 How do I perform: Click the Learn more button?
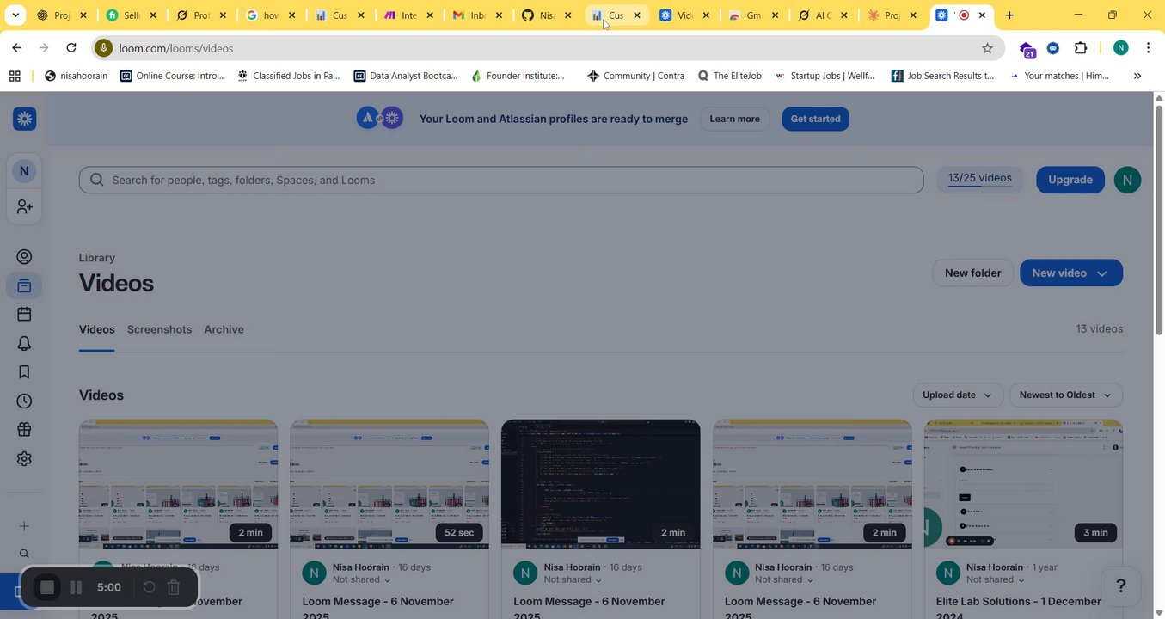click(x=734, y=119)
